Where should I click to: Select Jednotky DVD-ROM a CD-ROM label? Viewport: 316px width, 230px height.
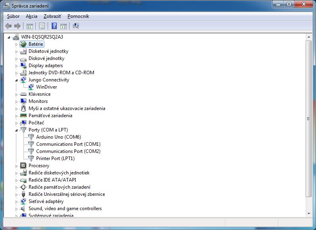[x=61, y=73]
